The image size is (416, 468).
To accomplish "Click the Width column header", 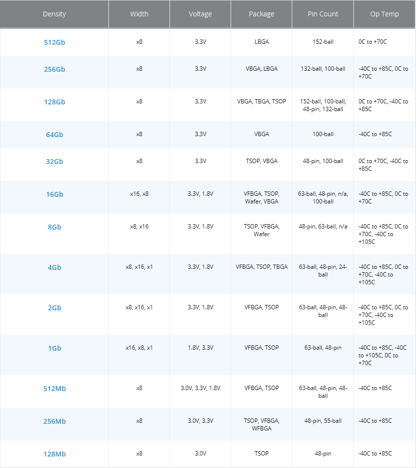I will point(139,14).
